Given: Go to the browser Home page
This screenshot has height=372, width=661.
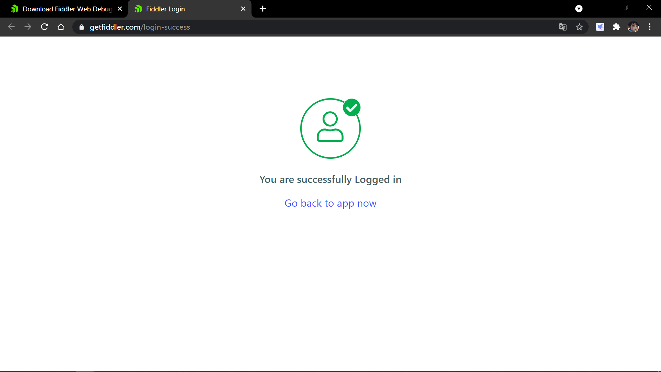Looking at the screenshot, I should tap(61, 27).
